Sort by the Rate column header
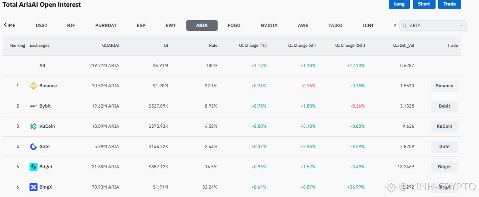Screen dimensions: 479x197 [x=213, y=45]
